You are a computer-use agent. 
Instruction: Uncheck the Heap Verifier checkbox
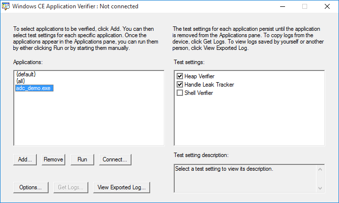[180, 76]
